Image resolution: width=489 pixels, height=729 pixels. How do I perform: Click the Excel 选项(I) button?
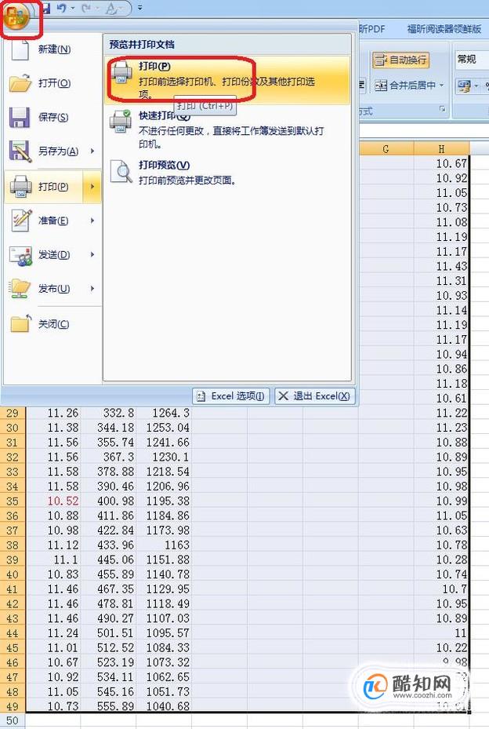[231, 396]
